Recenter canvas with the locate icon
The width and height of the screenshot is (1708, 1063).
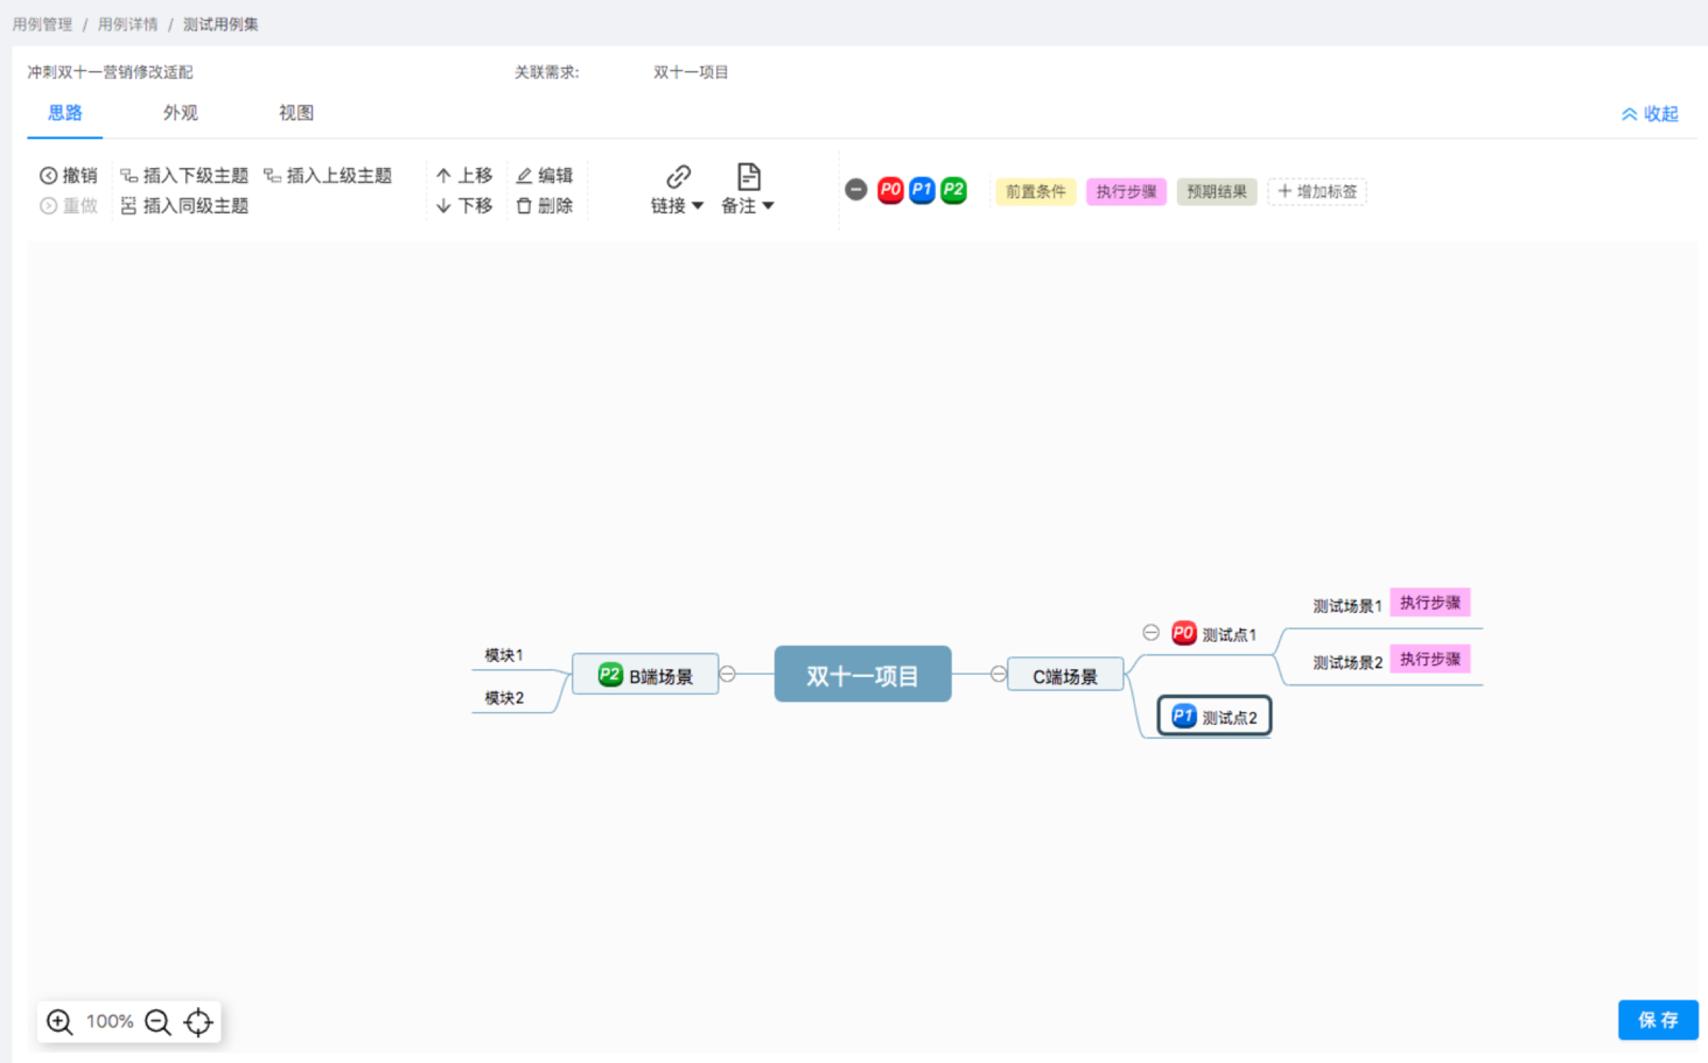(x=197, y=1021)
